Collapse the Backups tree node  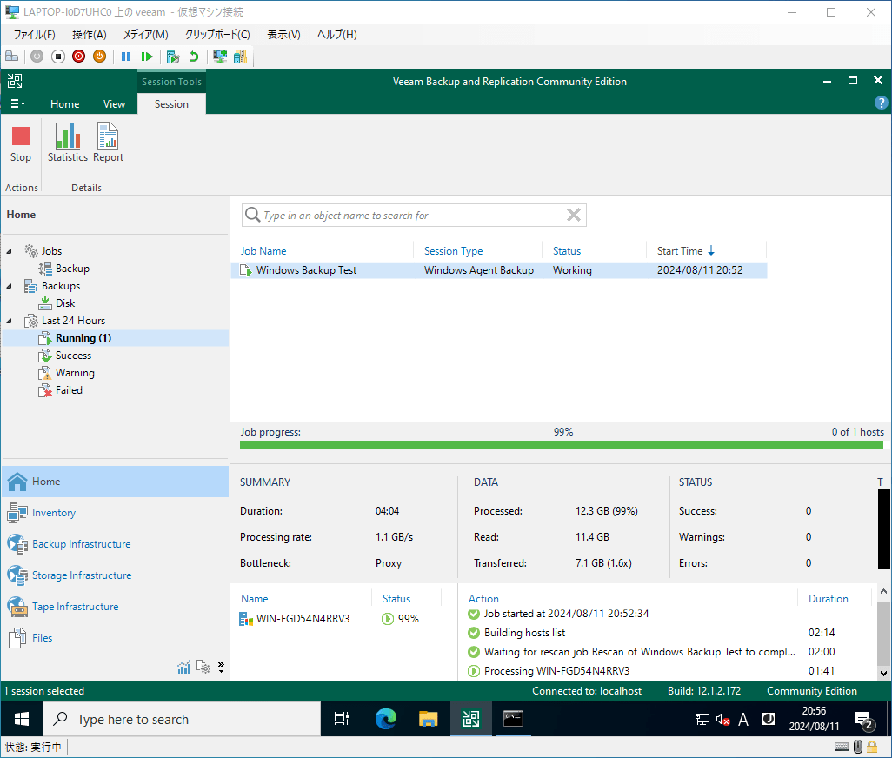tap(9, 286)
